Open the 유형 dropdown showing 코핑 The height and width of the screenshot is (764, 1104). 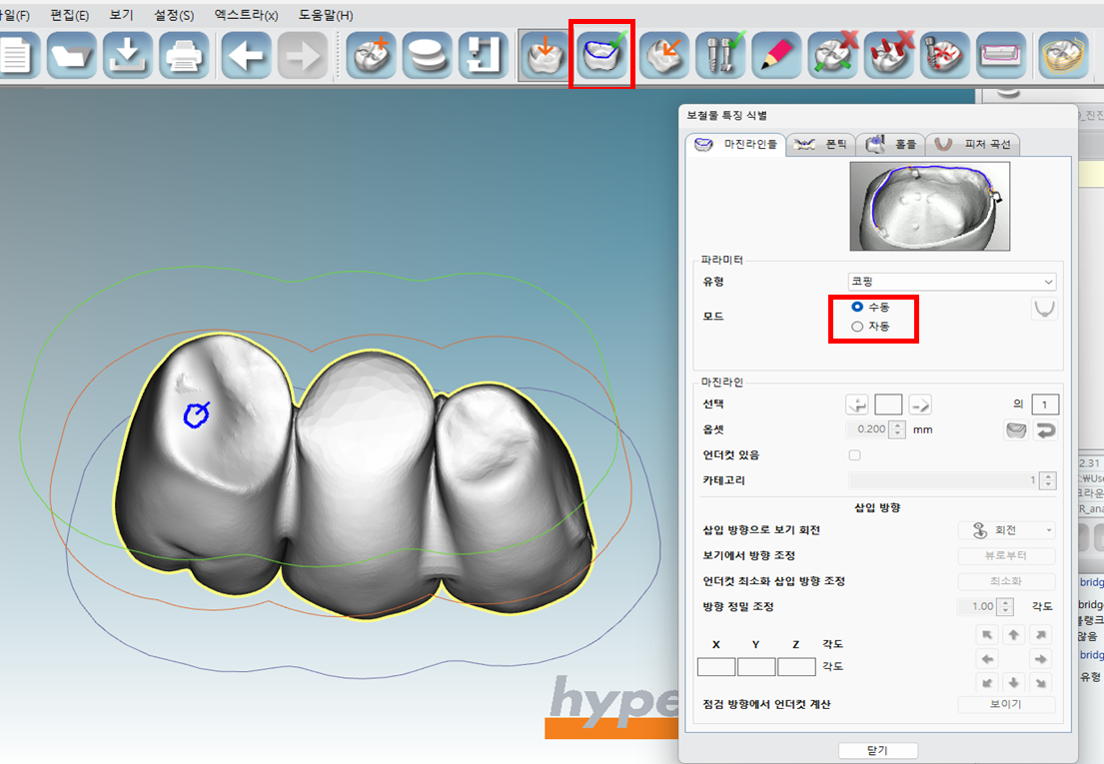point(951,283)
